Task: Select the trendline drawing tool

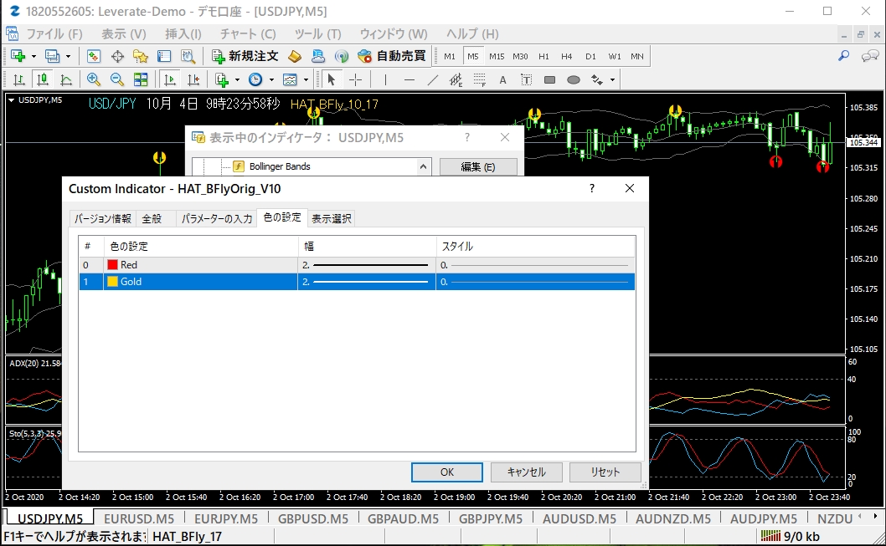Action: [x=433, y=79]
